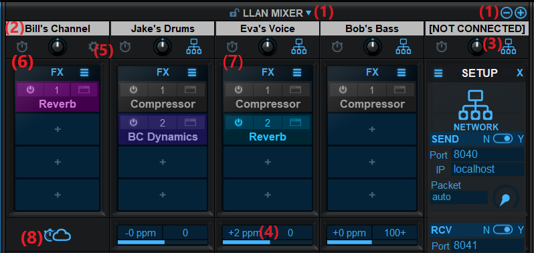Add effect in Jake's Drums third slot

[163, 162]
